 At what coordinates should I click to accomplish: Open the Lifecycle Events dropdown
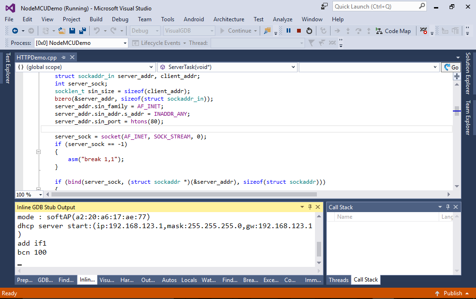(159, 43)
